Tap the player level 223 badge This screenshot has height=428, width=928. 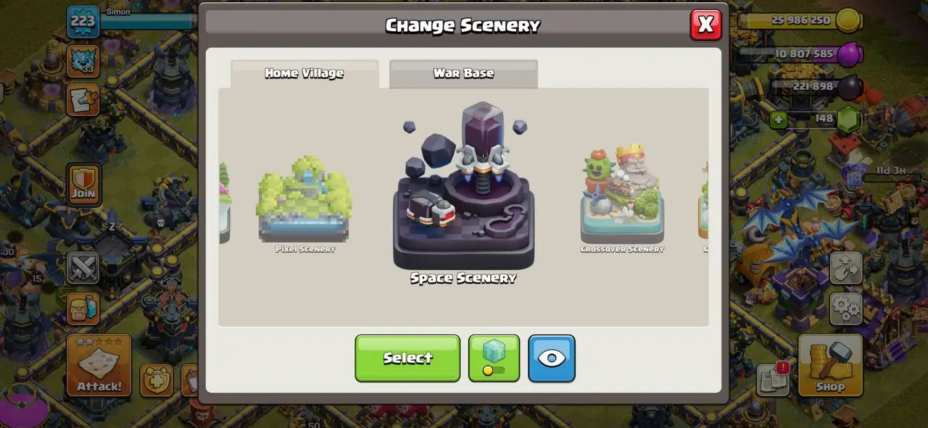point(83,22)
